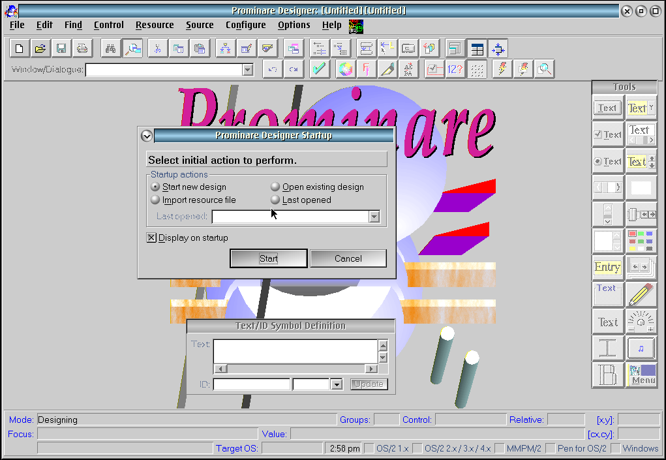Select the radio button Text tool in Tools
This screenshot has height=460, width=666.
tap(607, 161)
